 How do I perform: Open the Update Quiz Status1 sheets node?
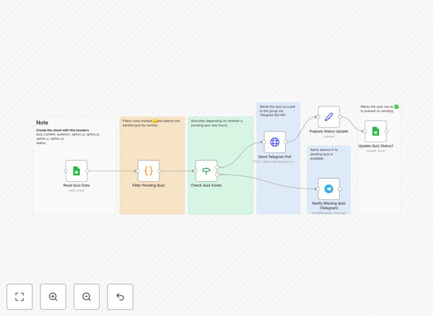pos(376,132)
